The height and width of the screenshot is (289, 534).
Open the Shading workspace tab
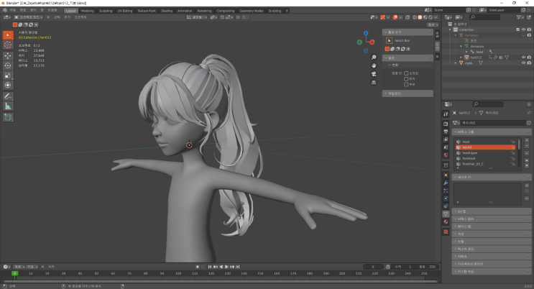click(166, 11)
